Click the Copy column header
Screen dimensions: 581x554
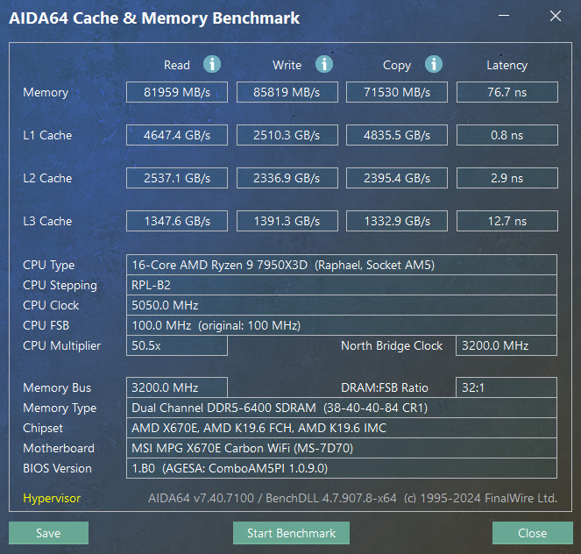[397, 66]
